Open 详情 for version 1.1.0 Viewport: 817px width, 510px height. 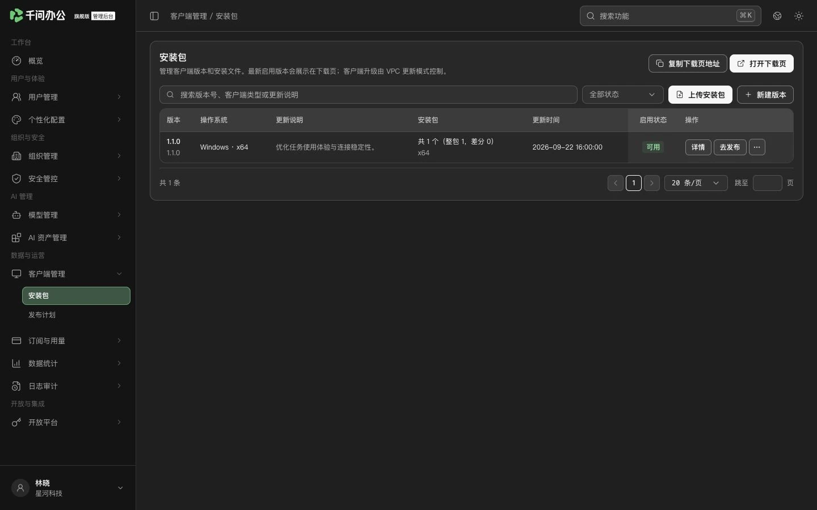698,147
